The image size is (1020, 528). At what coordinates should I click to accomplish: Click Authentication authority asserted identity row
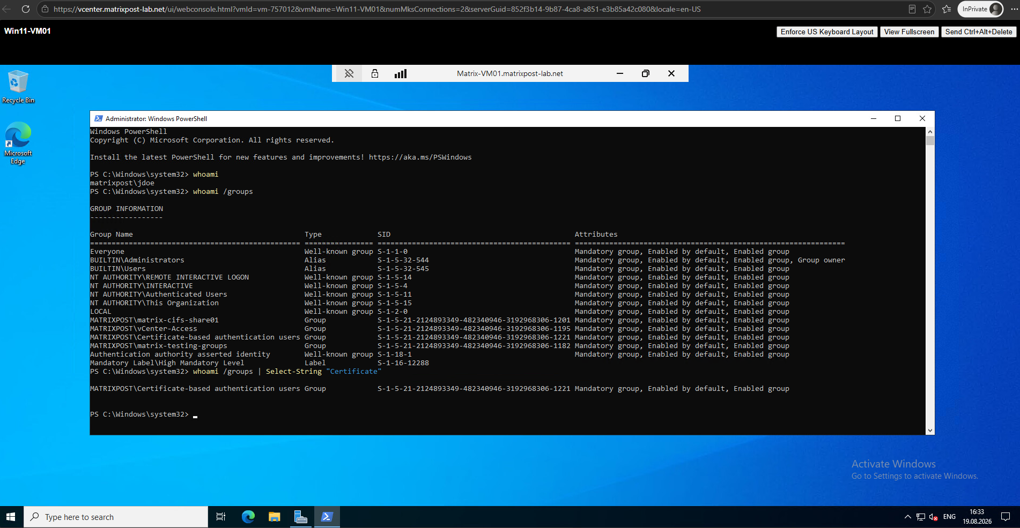point(440,354)
